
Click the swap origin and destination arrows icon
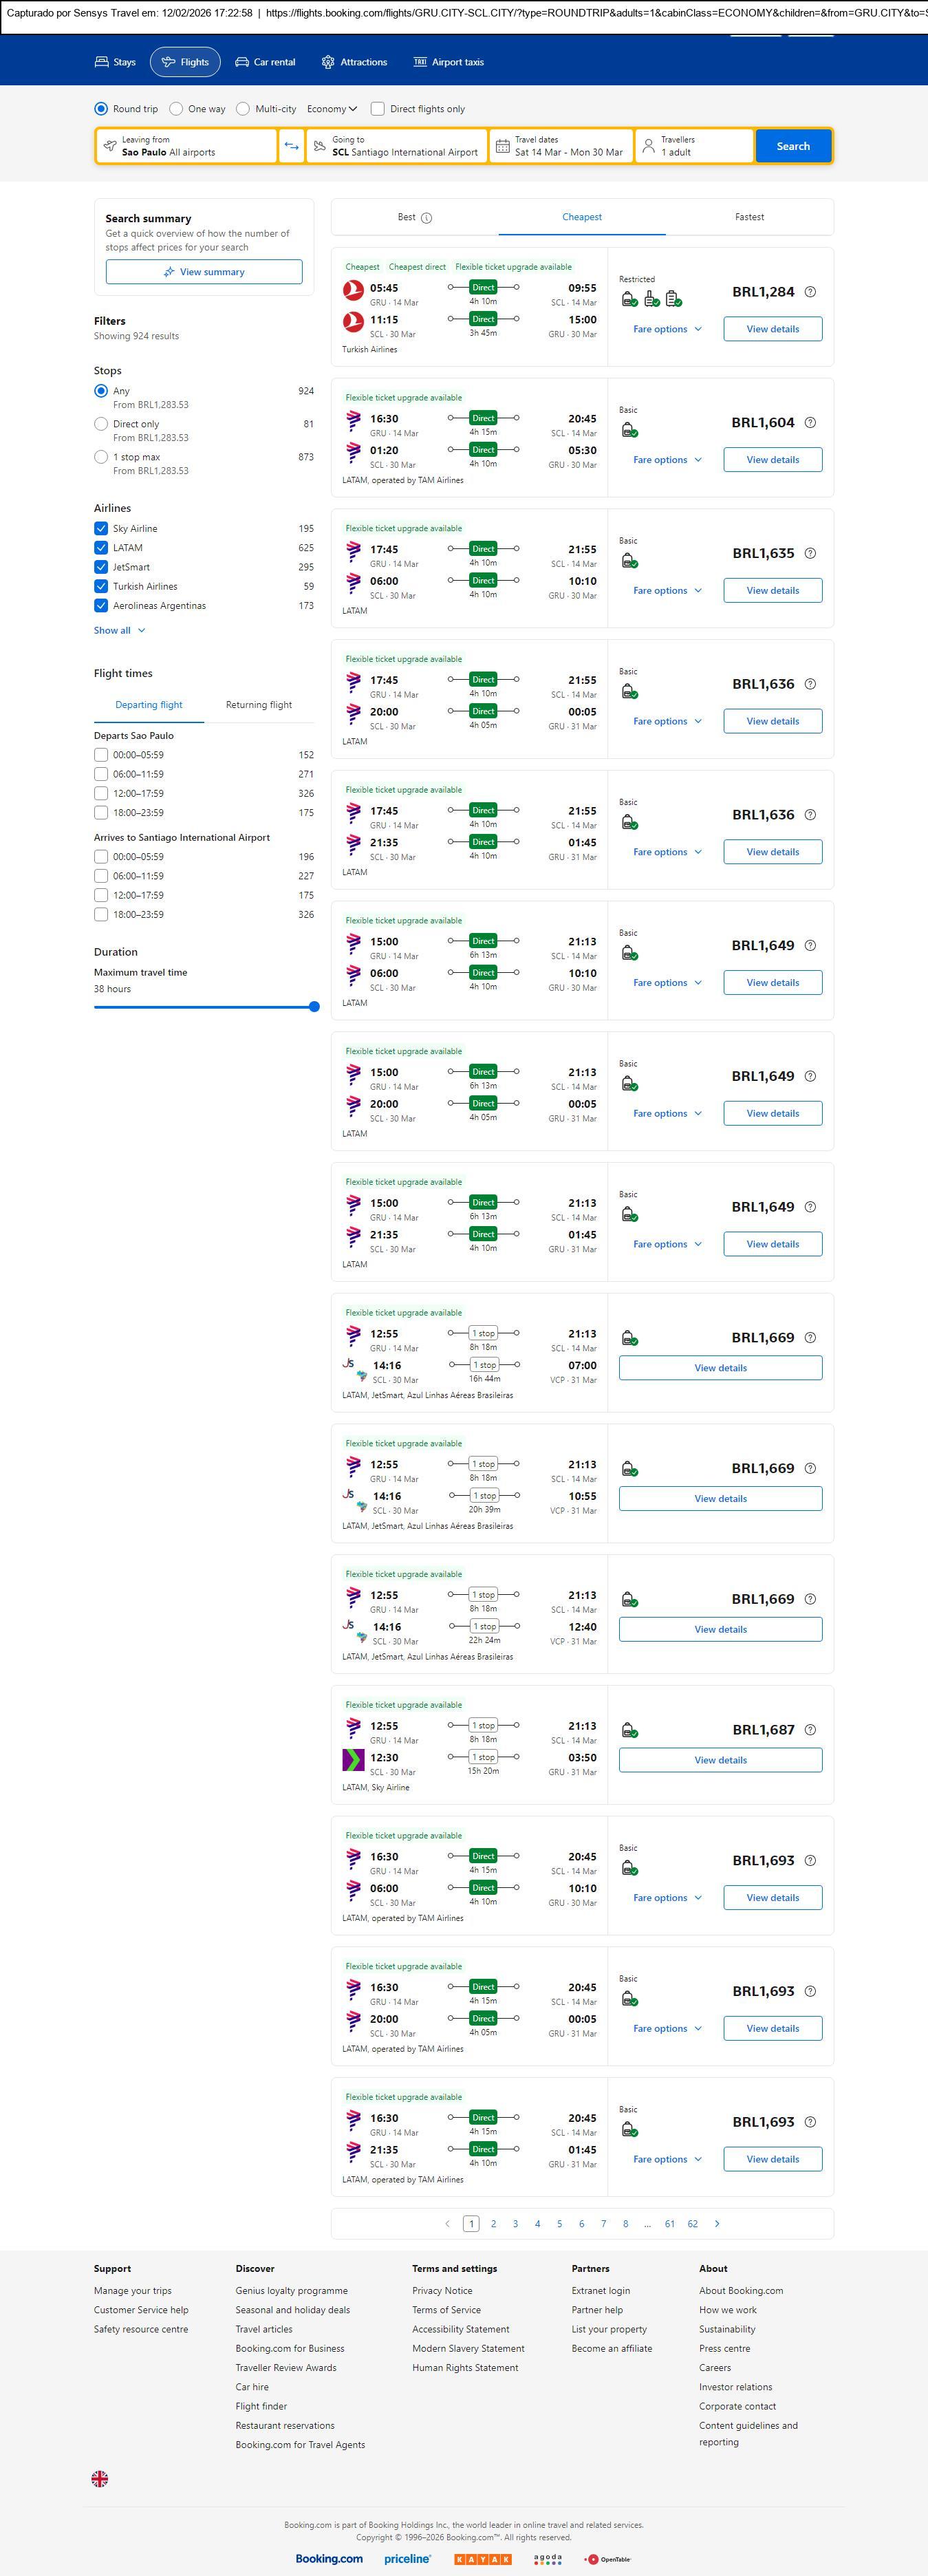click(291, 146)
